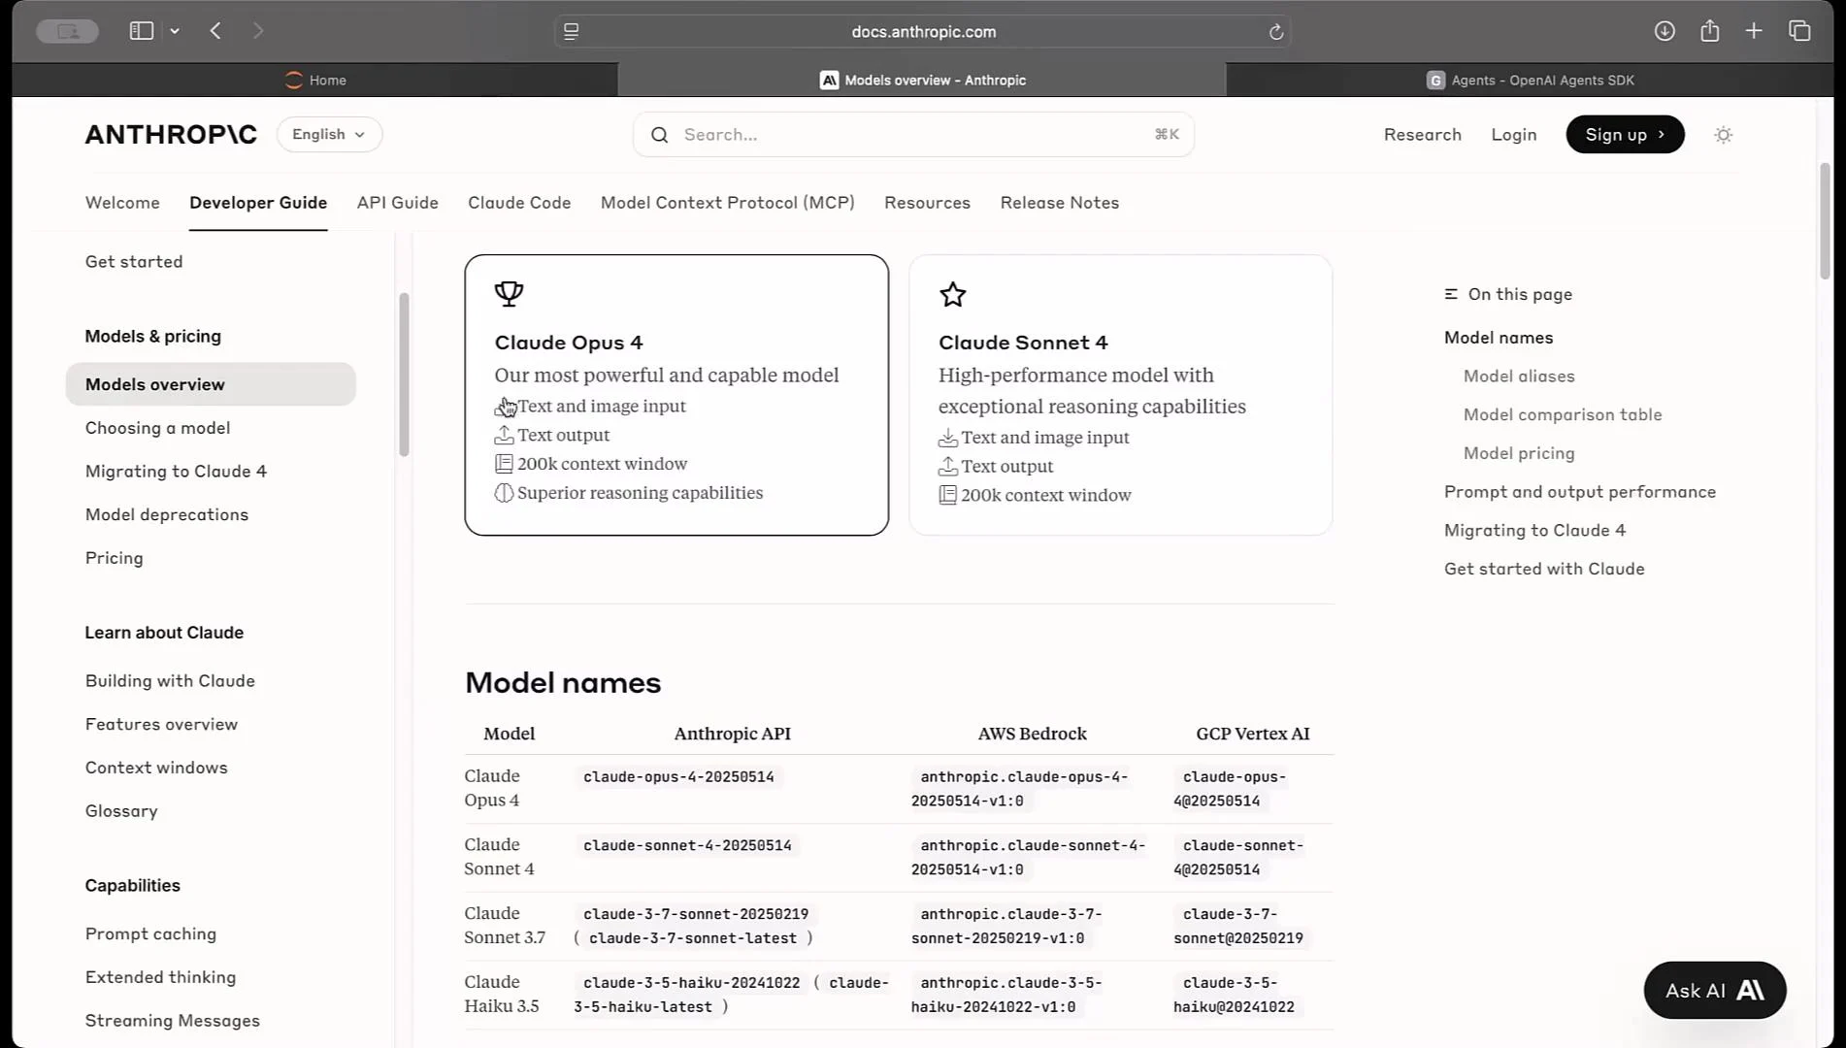This screenshot has width=1846, height=1048.
Task: Show tab overview icon
Action: [1799, 31]
